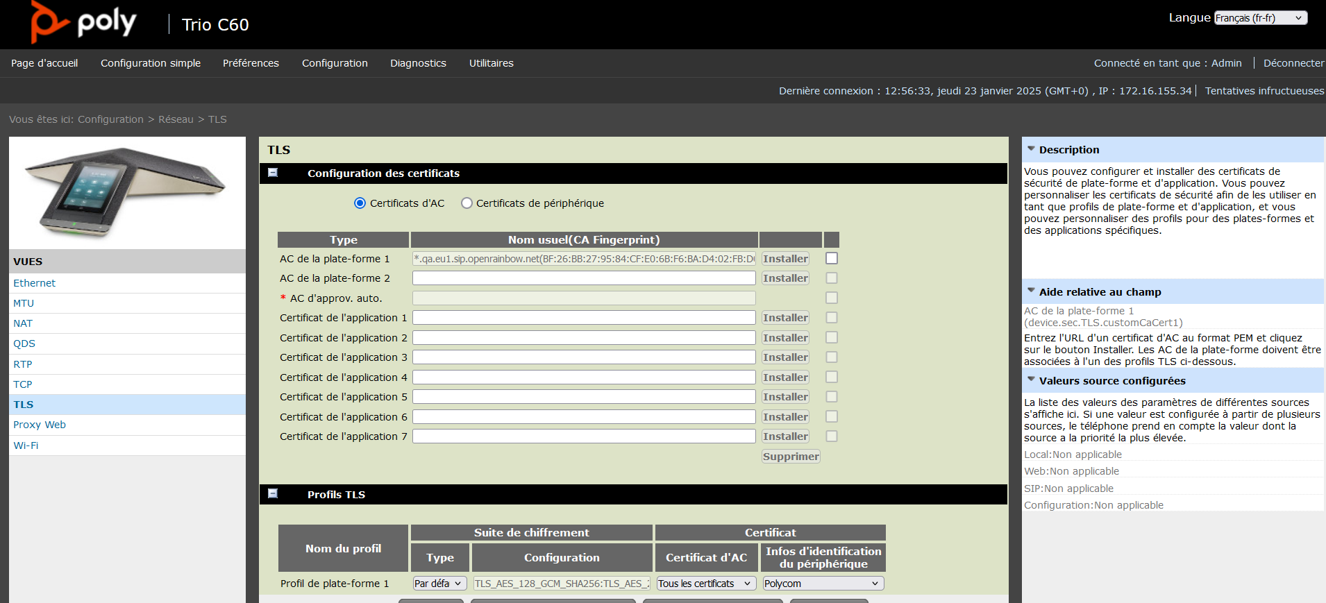The image size is (1326, 603).
Task: Open the Polycom device identification dropdown
Action: pyautogui.click(x=823, y=584)
